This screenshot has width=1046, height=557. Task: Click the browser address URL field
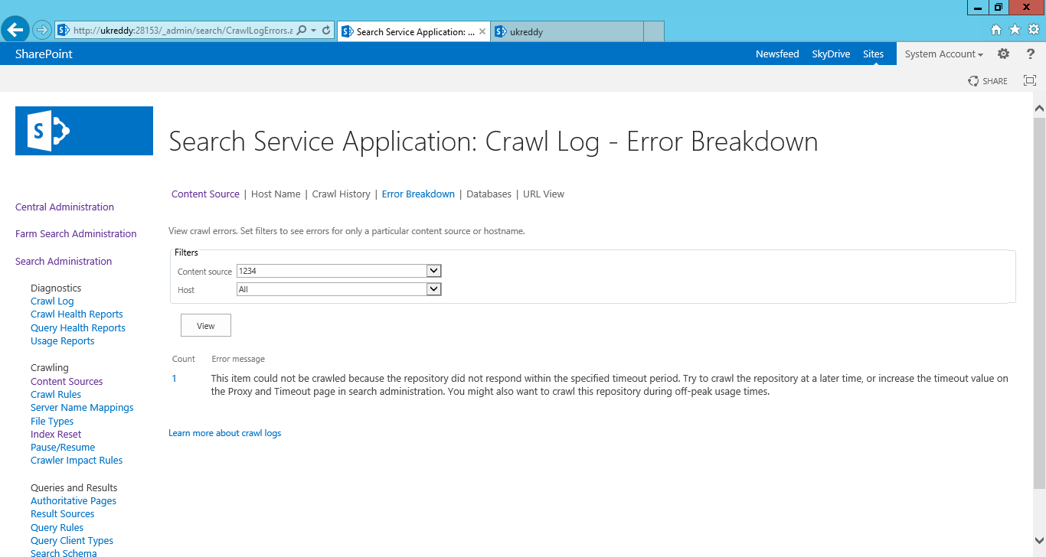click(x=182, y=31)
